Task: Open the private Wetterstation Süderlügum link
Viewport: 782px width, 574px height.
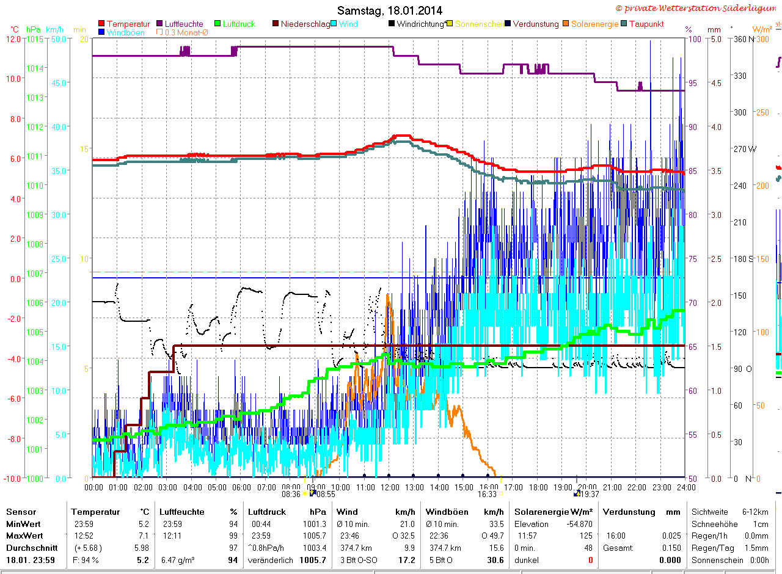Action: pos(698,8)
